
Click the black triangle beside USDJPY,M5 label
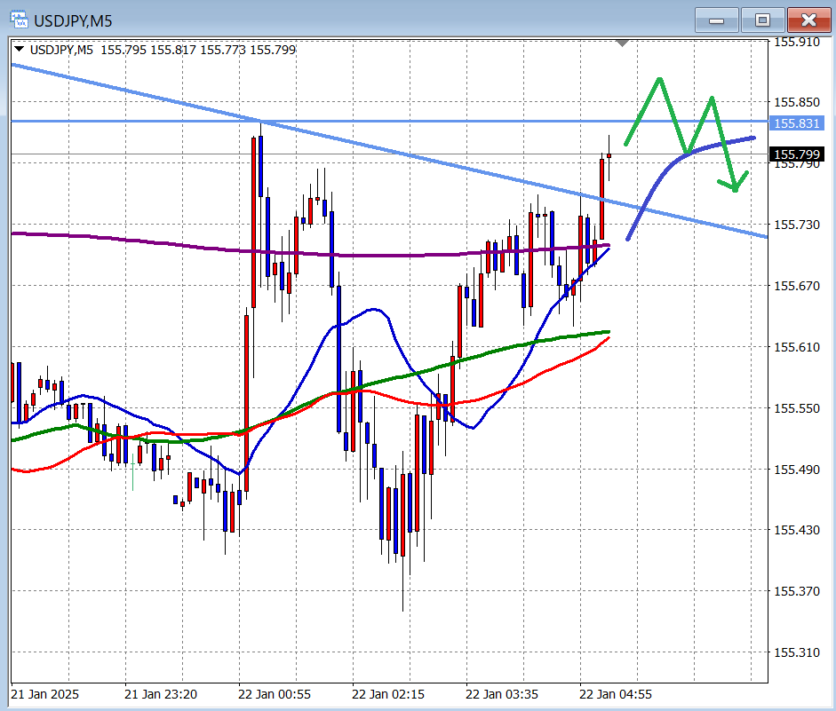(20, 50)
